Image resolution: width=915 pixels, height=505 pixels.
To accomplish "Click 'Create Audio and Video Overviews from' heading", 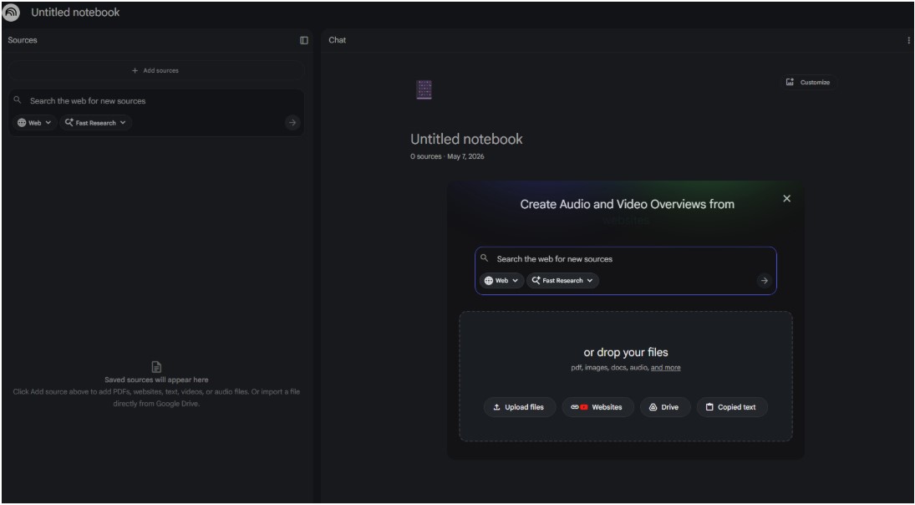I will click(x=627, y=204).
